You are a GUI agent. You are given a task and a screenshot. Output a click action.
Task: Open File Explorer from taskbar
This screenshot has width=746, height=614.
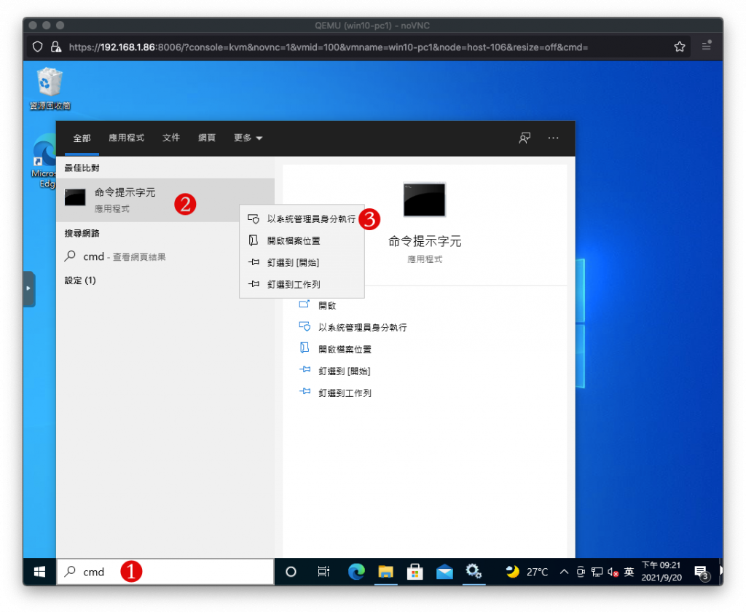tap(385, 572)
